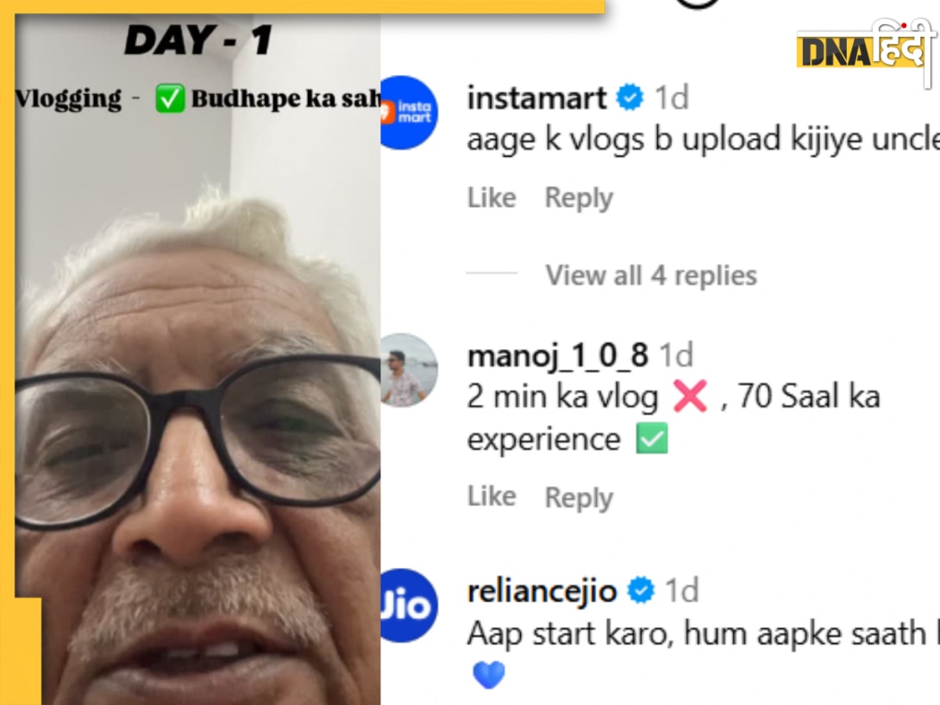Click the blue heart emoji in the Jio comment
This screenshot has width=940, height=705.
[x=489, y=675]
